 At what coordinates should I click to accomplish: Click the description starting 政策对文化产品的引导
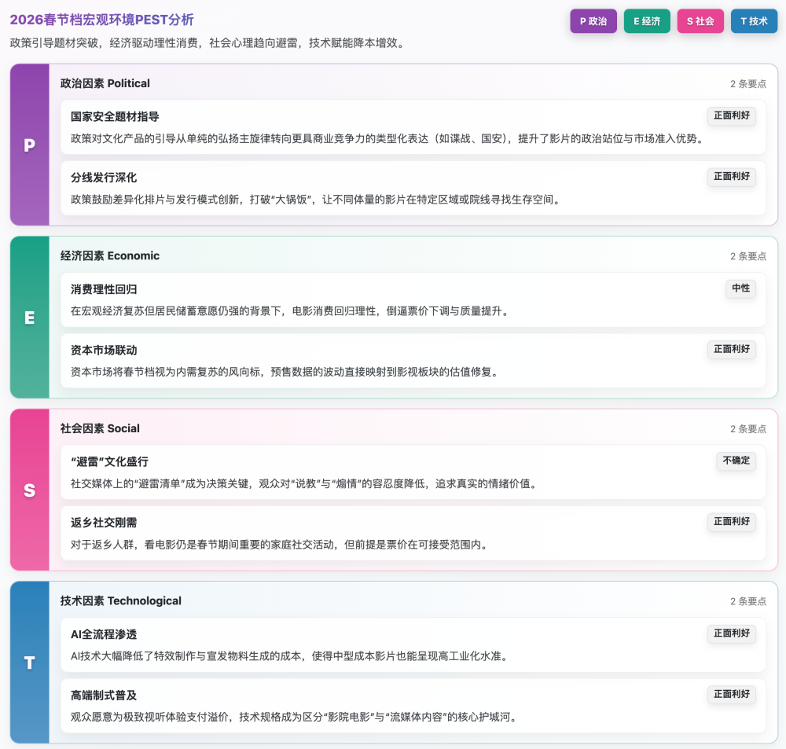click(x=388, y=139)
